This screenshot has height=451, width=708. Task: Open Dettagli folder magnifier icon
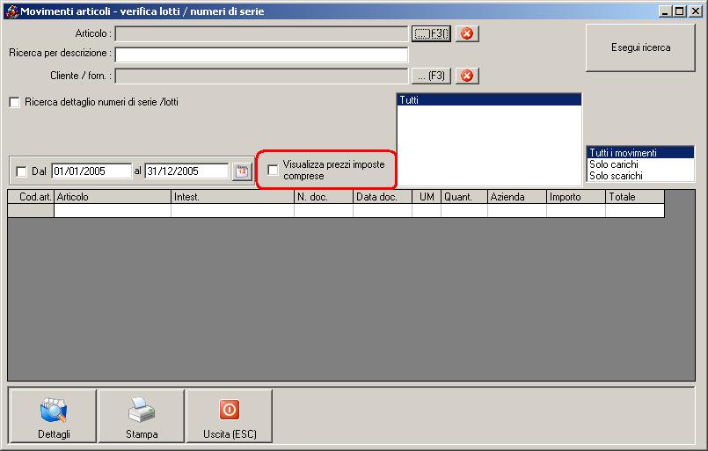pos(54,410)
